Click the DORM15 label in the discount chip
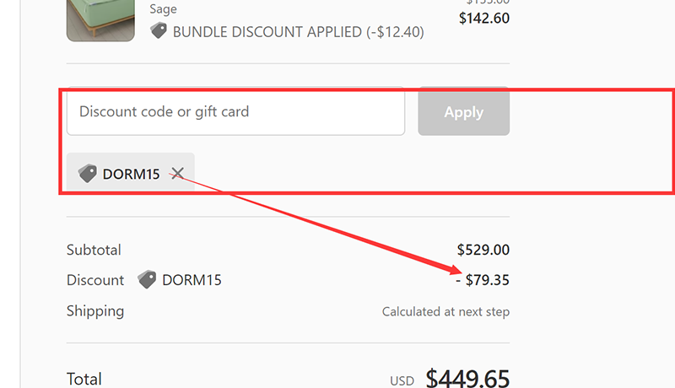The image size is (675, 388). [x=131, y=175]
